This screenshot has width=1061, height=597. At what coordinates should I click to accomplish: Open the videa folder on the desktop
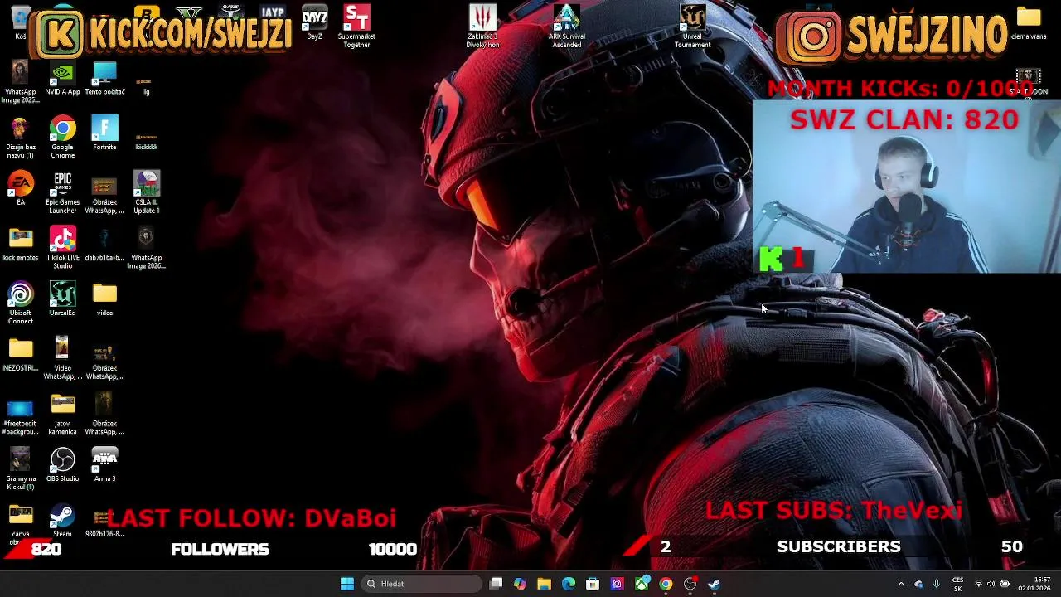(x=104, y=298)
